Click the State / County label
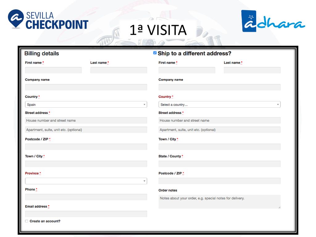 point(170,156)
